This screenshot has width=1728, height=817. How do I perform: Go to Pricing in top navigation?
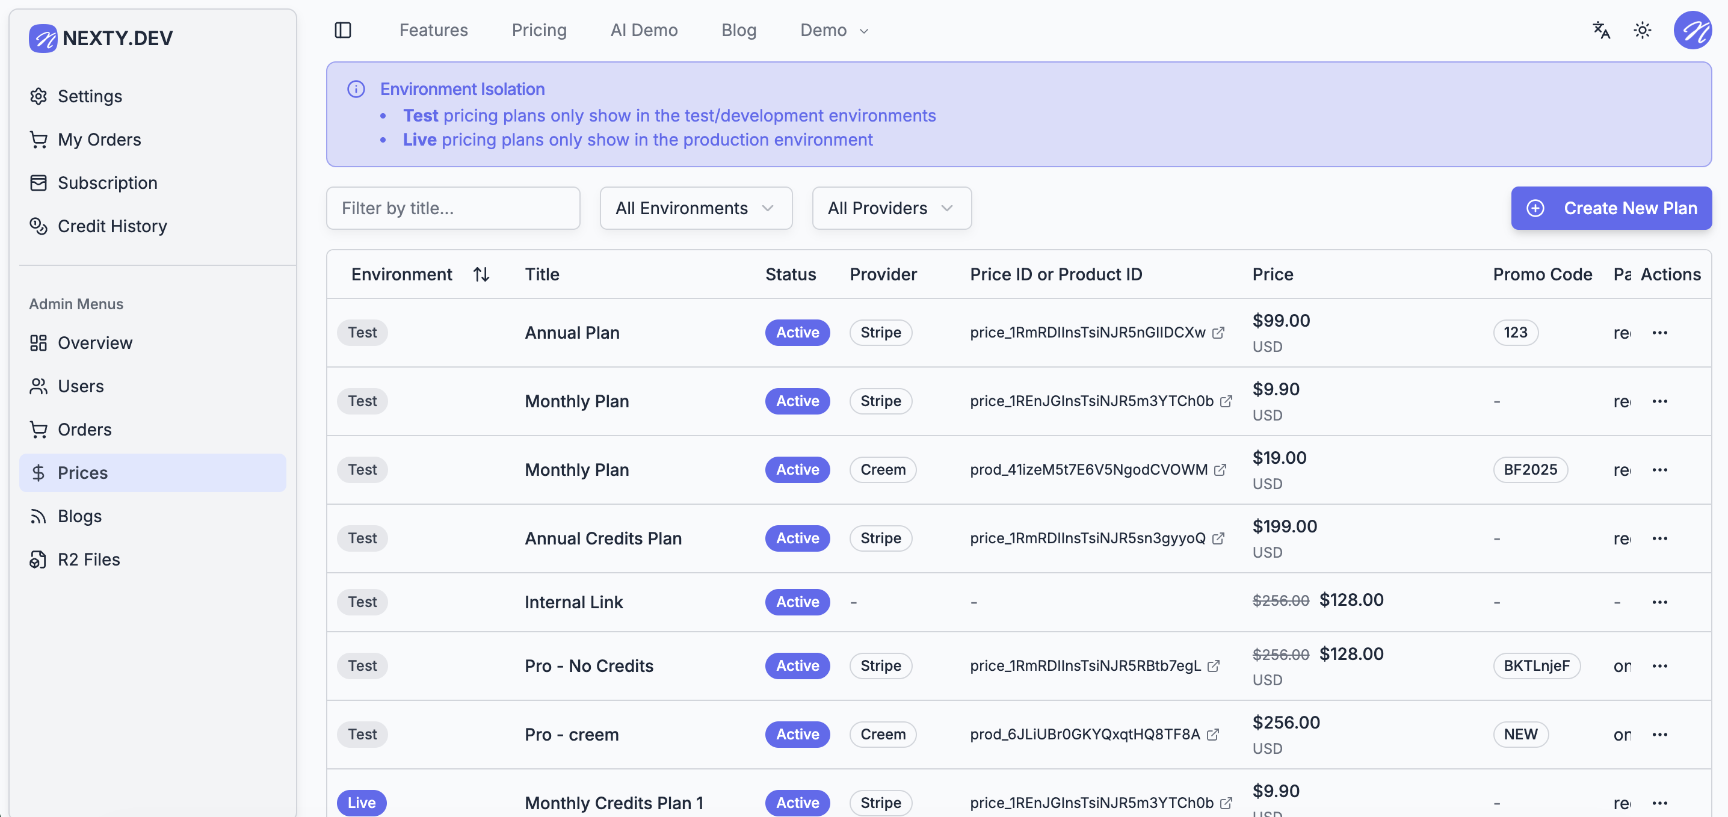(538, 30)
